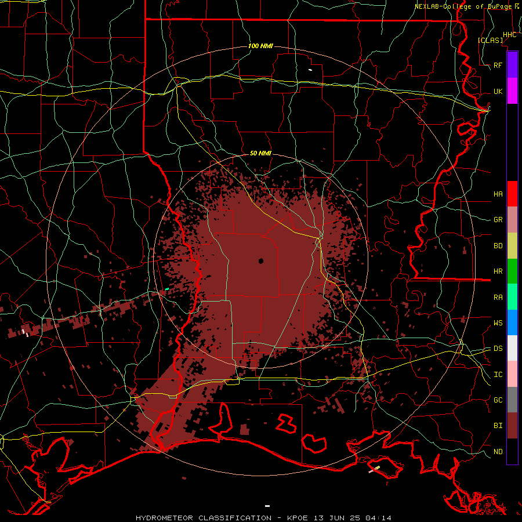Click the "NEXLAB-College of DuPage" credit text
The width and height of the screenshot is (522, 522).
pyautogui.click(x=464, y=6)
